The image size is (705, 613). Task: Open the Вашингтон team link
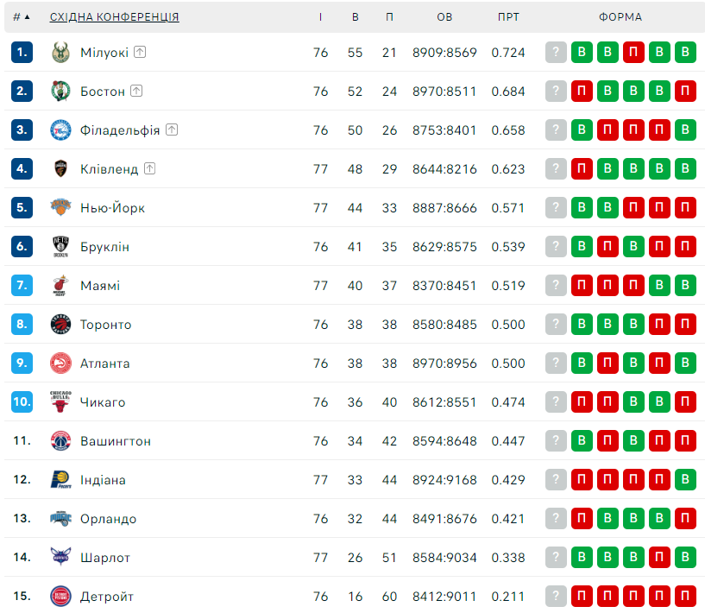(116, 441)
